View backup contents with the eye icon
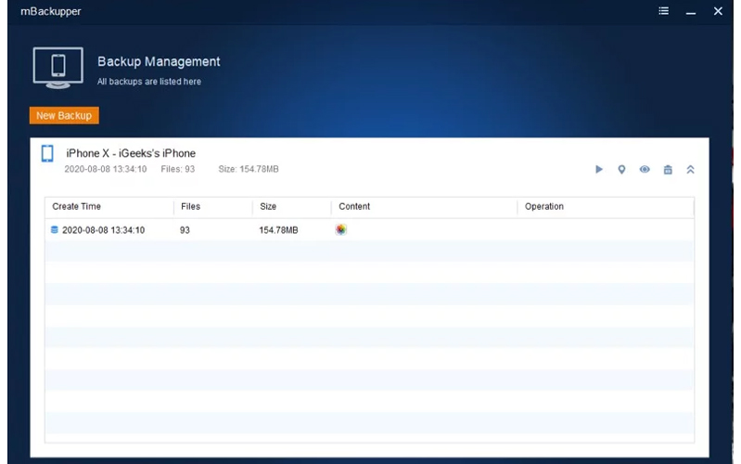Viewport: 741px width, 464px height. coord(645,169)
